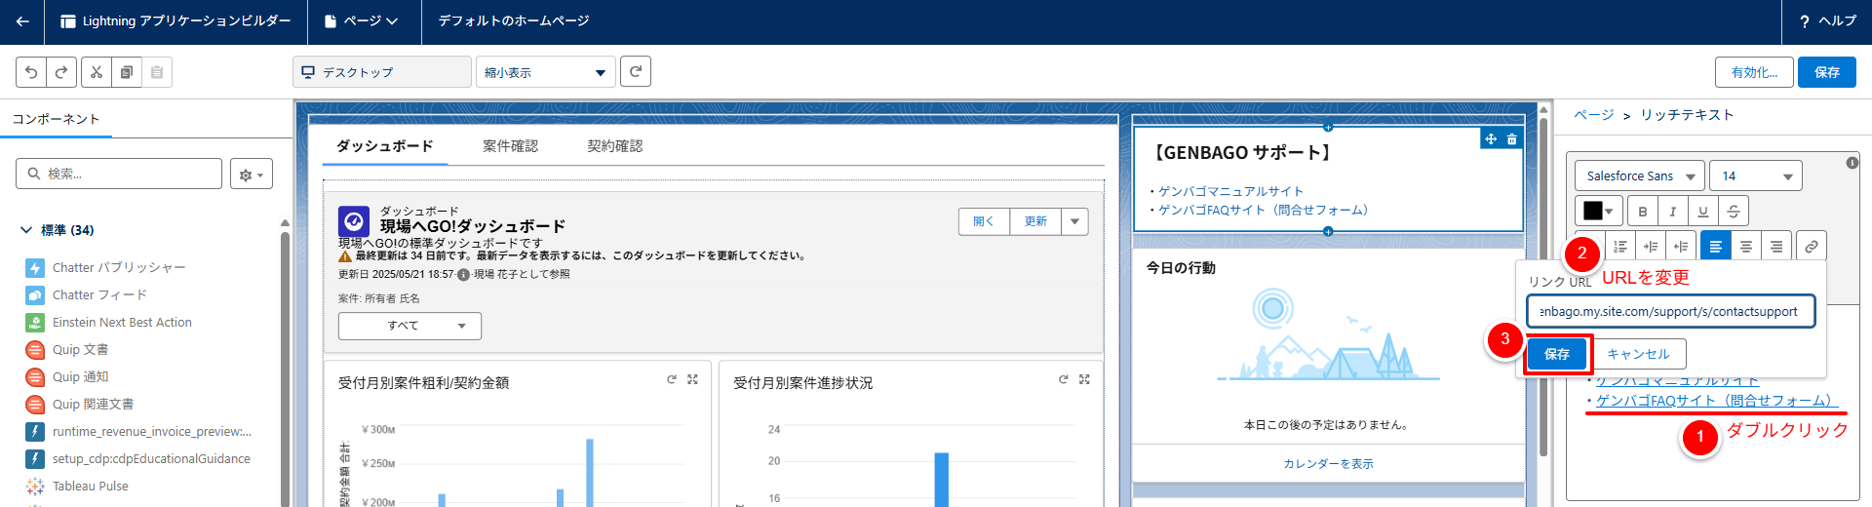Viewport: 1872px width, 507px height.
Task: Save the page with top 保存 button
Action: point(1826,72)
